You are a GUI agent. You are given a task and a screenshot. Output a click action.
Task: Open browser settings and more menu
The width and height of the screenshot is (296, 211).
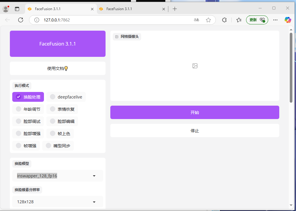(275, 20)
